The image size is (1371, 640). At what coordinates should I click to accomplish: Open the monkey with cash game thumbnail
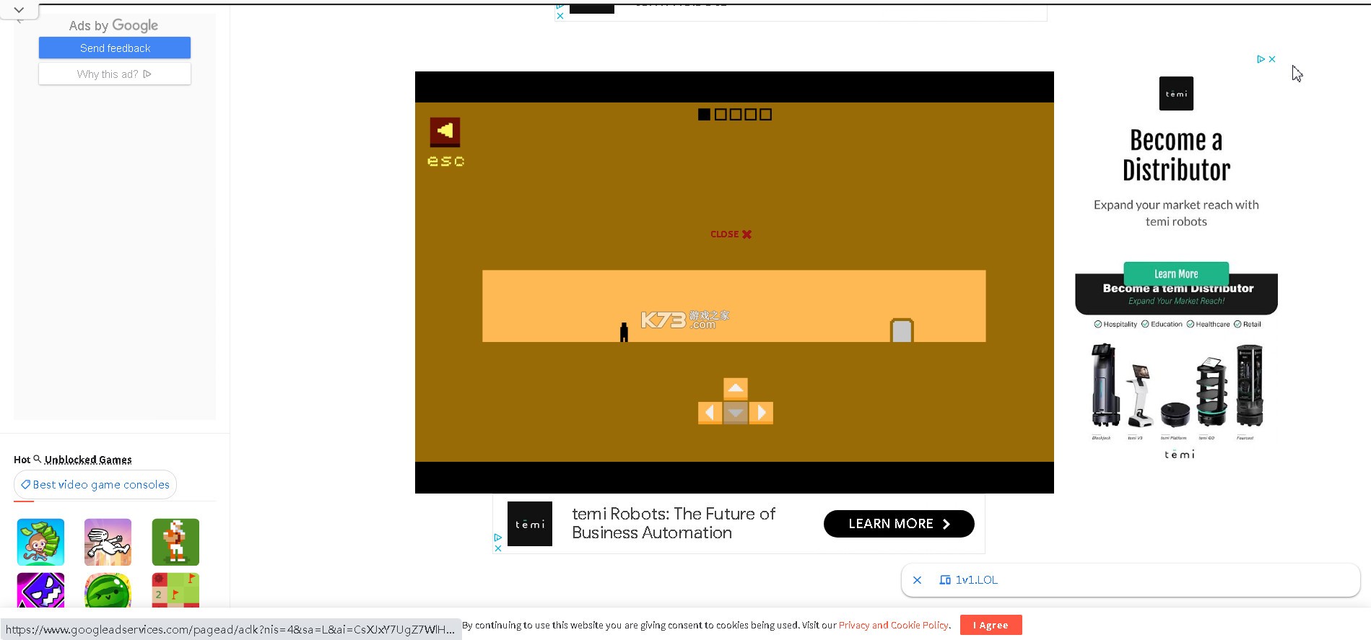[40, 542]
